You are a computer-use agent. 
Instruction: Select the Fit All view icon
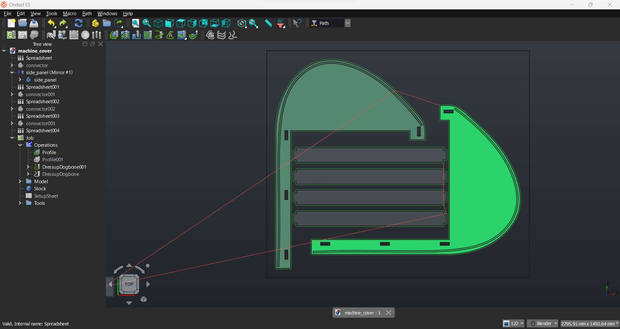click(x=136, y=23)
